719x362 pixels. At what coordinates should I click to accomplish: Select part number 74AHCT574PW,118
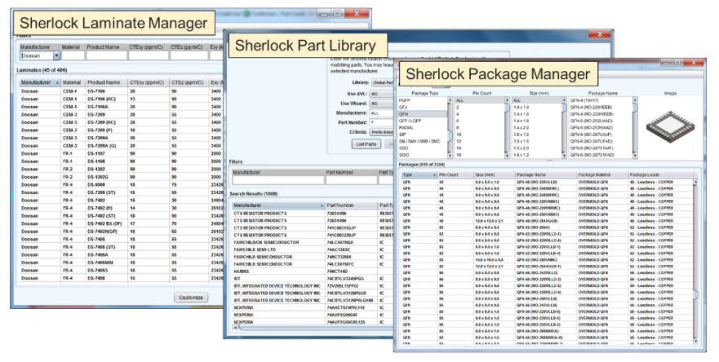click(x=345, y=307)
